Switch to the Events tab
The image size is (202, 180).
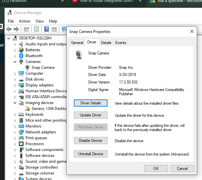pyautogui.click(x=121, y=43)
